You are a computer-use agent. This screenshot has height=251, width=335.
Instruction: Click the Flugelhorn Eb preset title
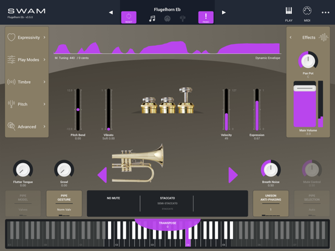point(167,9)
